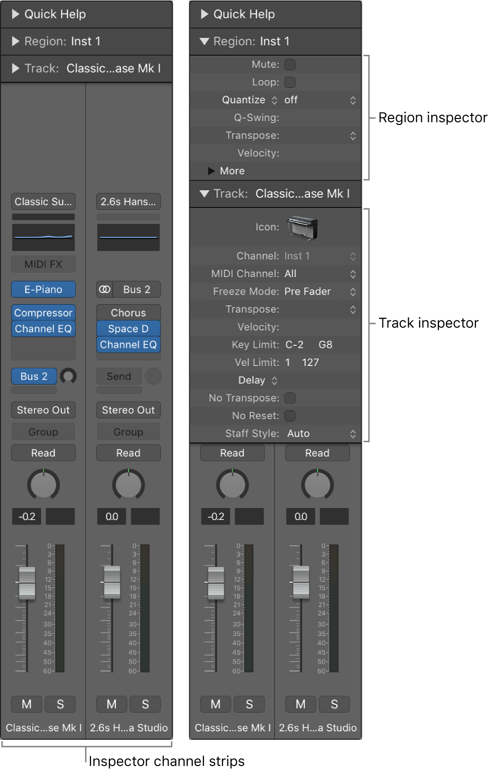This screenshot has height=773, width=490.
Task: Open the Space D effect slot
Action: point(129,329)
